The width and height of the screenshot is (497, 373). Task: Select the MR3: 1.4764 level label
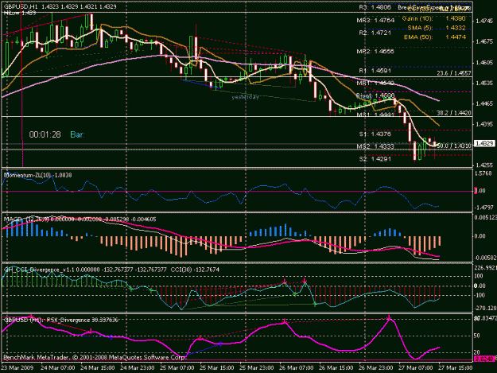(x=375, y=21)
